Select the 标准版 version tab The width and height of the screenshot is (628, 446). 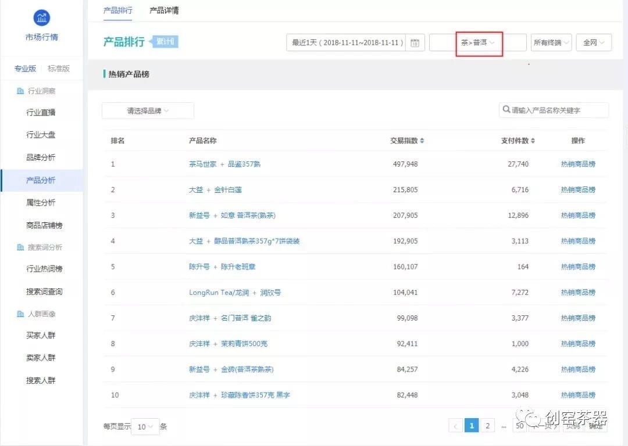[59, 69]
